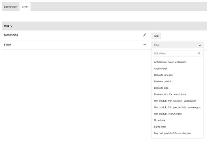The height and width of the screenshot is (142, 207).
Task: Click the minus icon in Filter row
Action: tap(145, 45)
